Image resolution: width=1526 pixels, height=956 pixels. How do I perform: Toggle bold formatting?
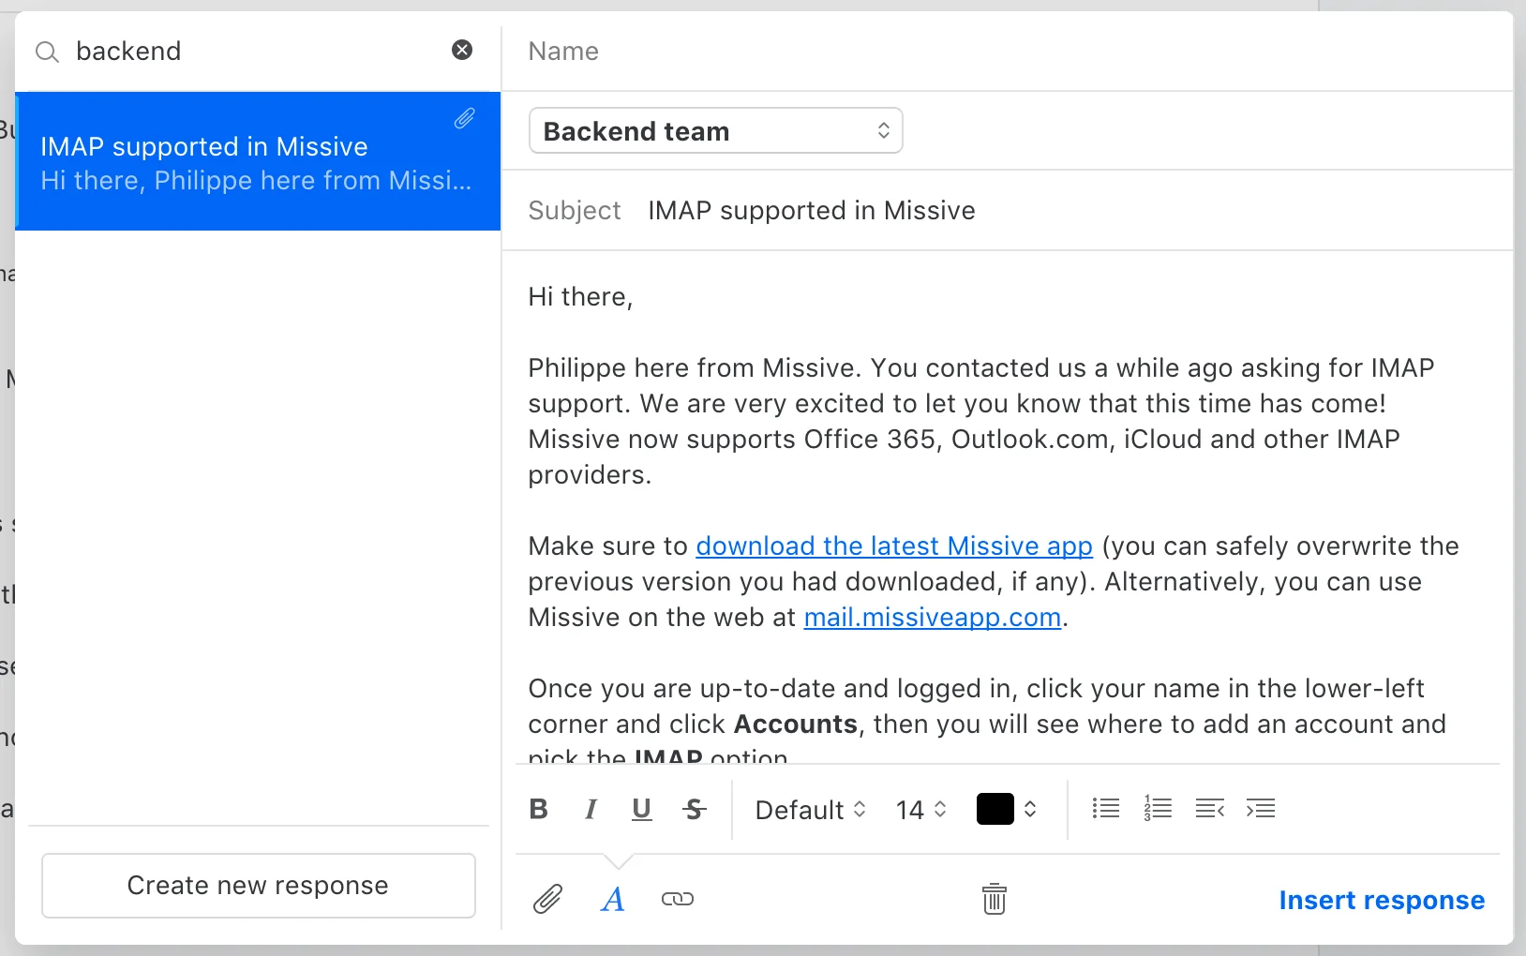point(538,809)
